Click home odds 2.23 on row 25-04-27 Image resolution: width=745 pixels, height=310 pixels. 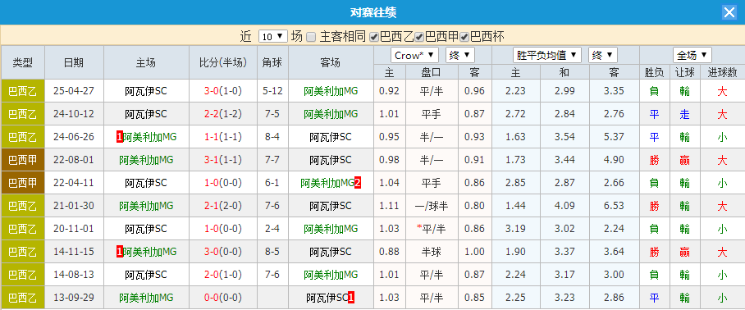(x=515, y=91)
